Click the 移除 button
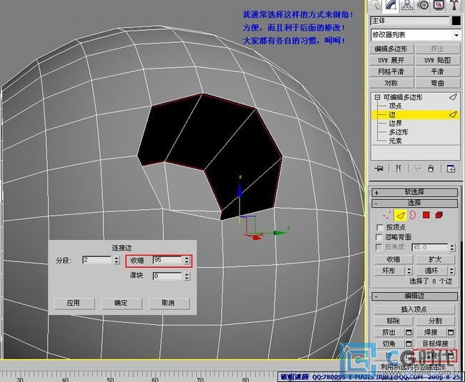This screenshot has width=465, height=382. (x=393, y=321)
